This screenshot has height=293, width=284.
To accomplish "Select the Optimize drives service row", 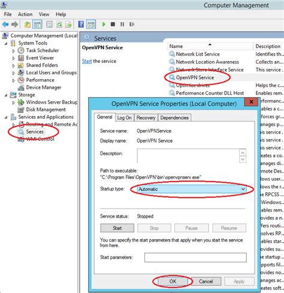I will point(193,85).
